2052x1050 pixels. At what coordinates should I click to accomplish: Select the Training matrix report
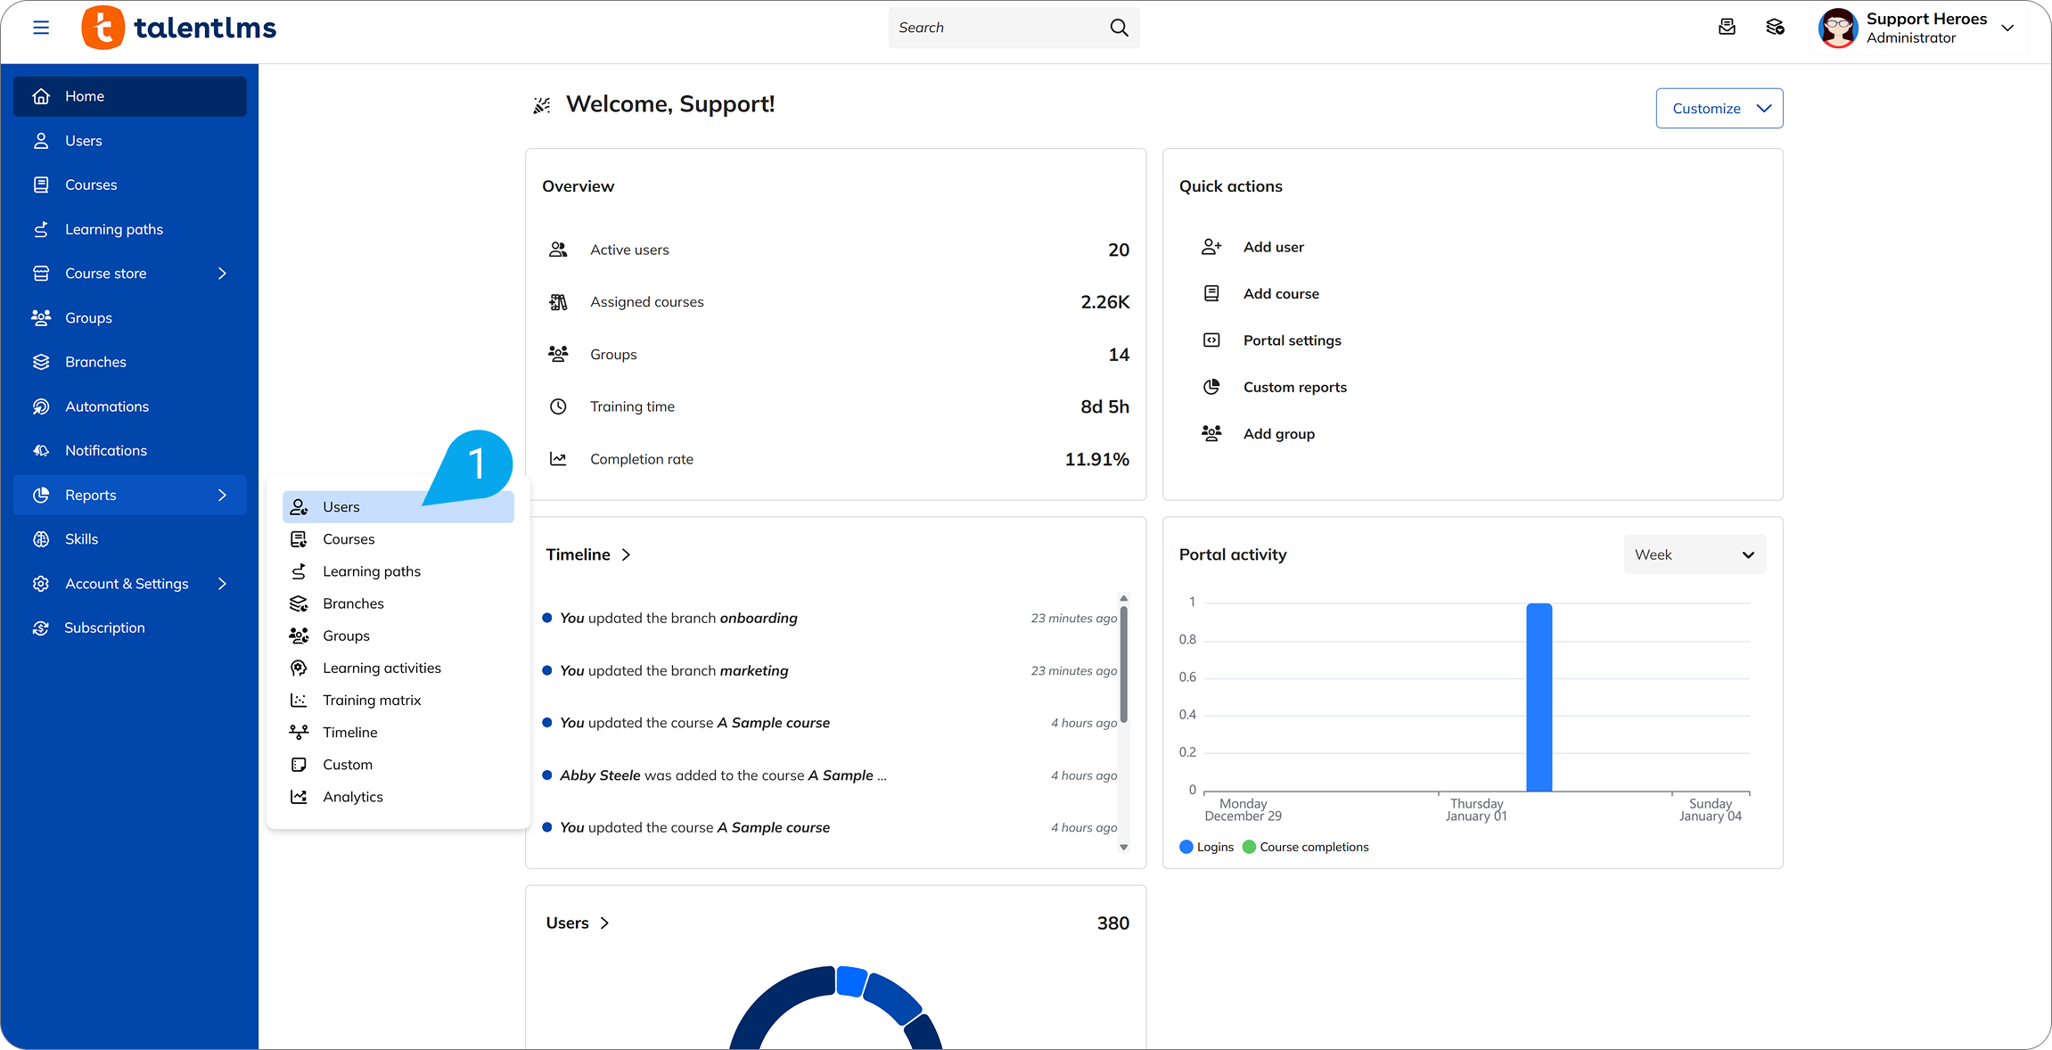[x=371, y=700]
